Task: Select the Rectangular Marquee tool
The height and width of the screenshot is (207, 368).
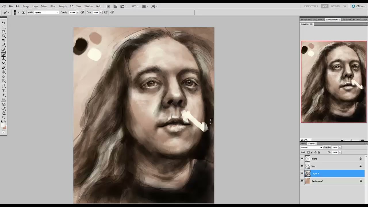Action: (x=4, y=27)
